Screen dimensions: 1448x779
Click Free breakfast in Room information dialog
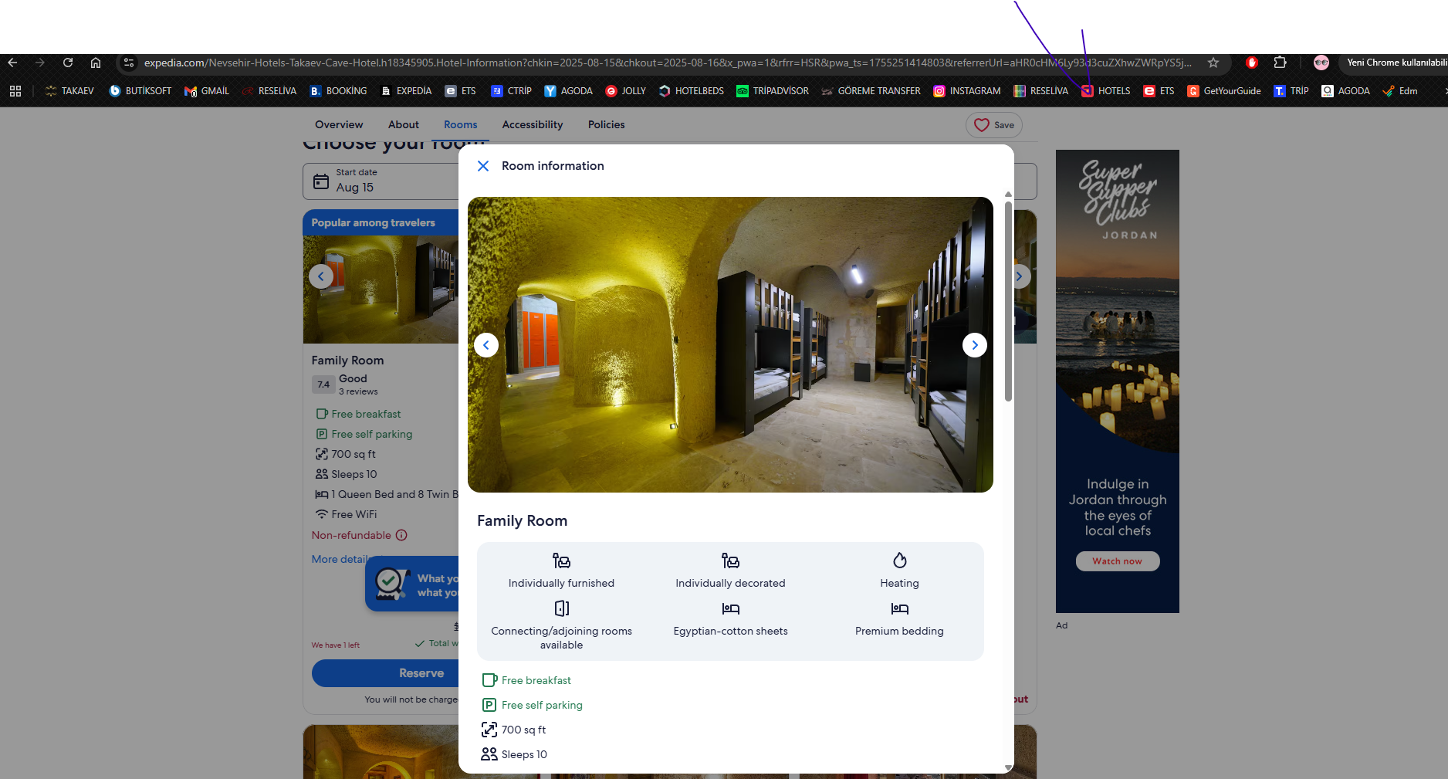click(536, 680)
